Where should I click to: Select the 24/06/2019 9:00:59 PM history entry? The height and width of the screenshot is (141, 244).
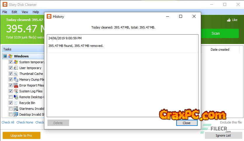tap(65, 38)
